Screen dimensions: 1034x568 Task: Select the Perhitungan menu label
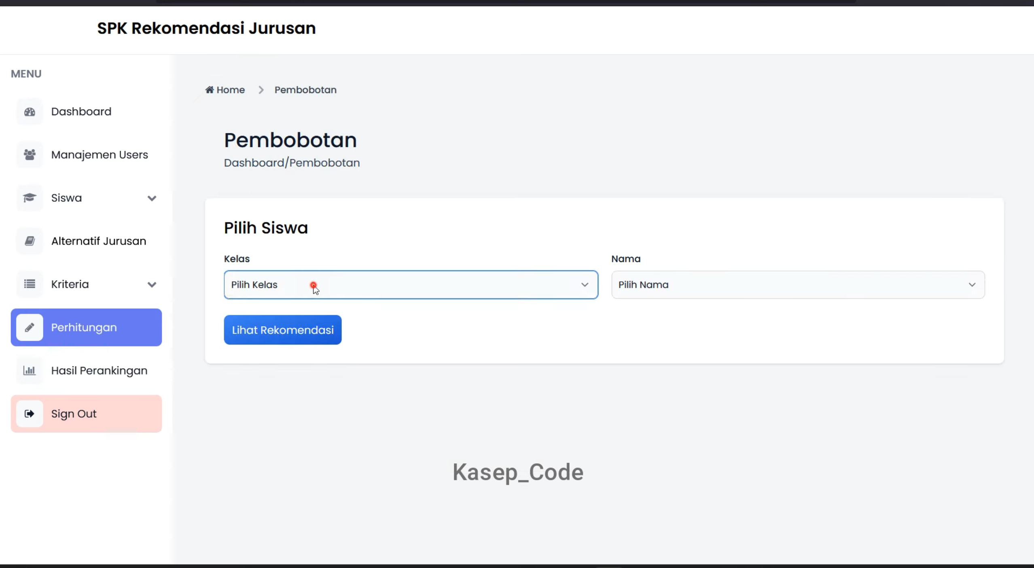coord(84,327)
